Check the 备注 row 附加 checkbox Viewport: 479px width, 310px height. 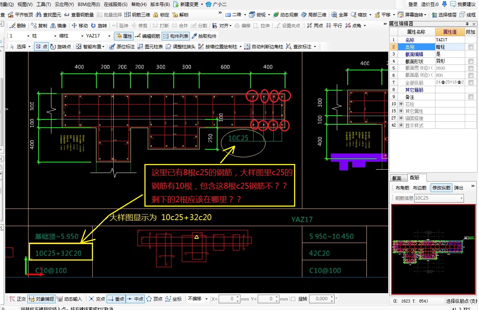pos(471,97)
